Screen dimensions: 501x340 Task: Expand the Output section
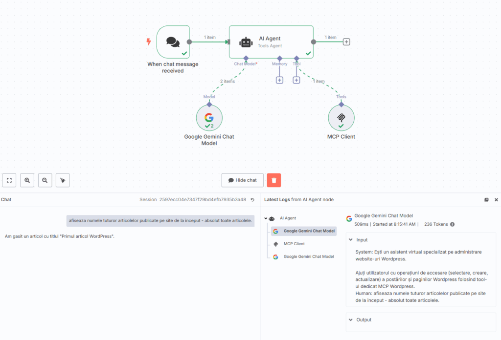(351, 319)
